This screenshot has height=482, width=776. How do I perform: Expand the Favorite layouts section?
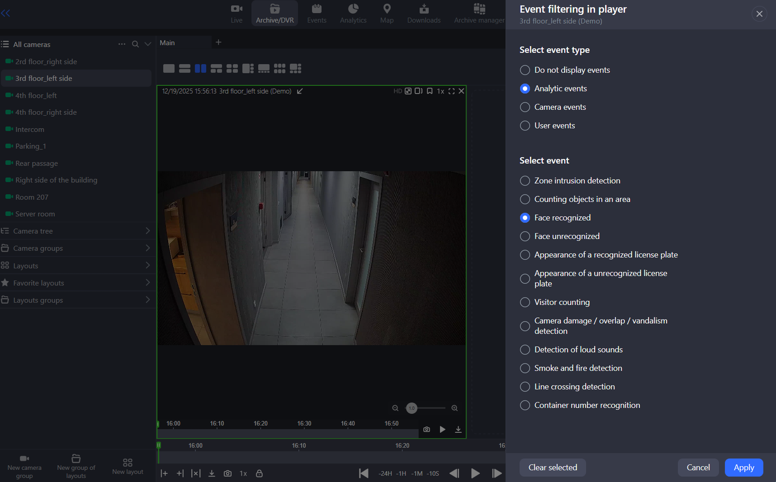click(x=147, y=283)
